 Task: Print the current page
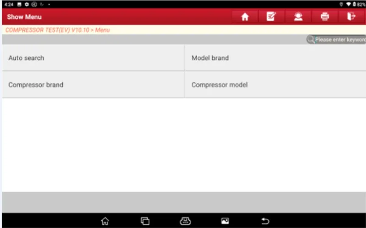click(x=325, y=17)
